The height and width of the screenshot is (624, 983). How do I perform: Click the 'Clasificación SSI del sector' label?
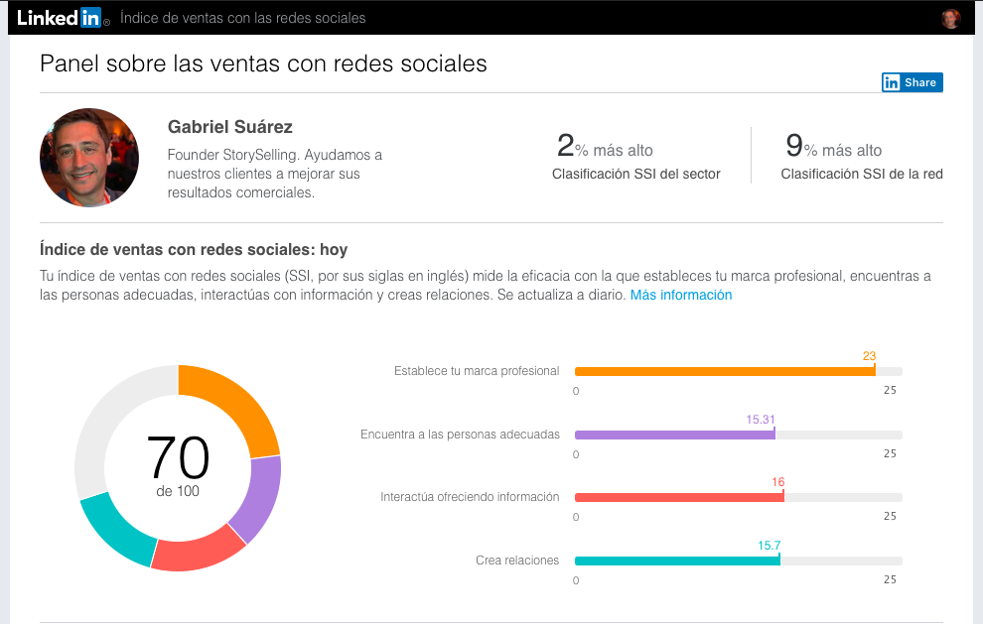pyautogui.click(x=635, y=175)
